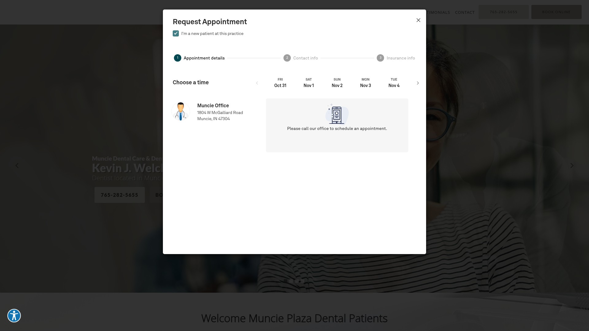
Task: Click the Muncie Office name
Action: coord(213,105)
